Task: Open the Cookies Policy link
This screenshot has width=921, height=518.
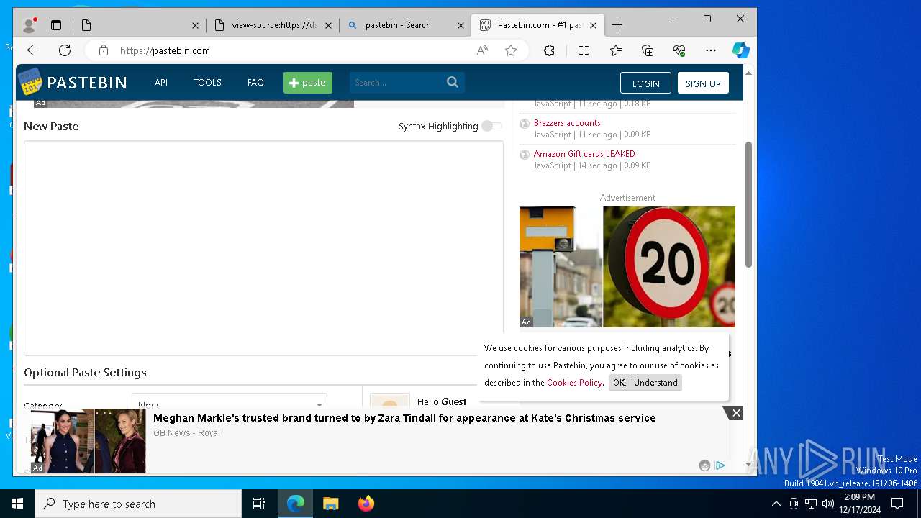Action: point(574,383)
